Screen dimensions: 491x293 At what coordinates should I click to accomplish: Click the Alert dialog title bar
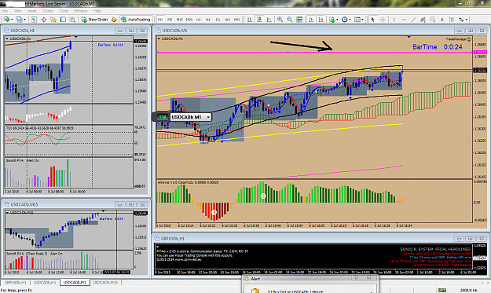310,278
